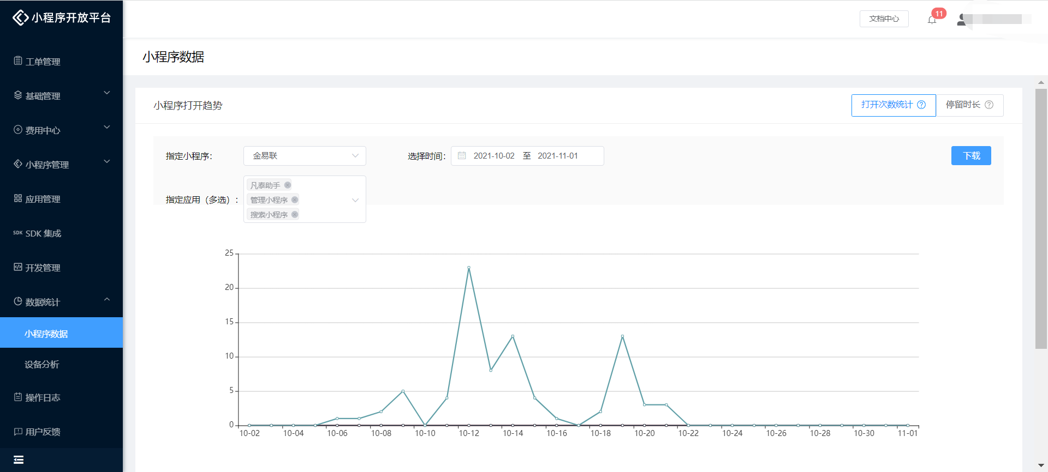Click the user avatar icon
The width and height of the screenshot is (1048, 472).
tap(962, 20)
